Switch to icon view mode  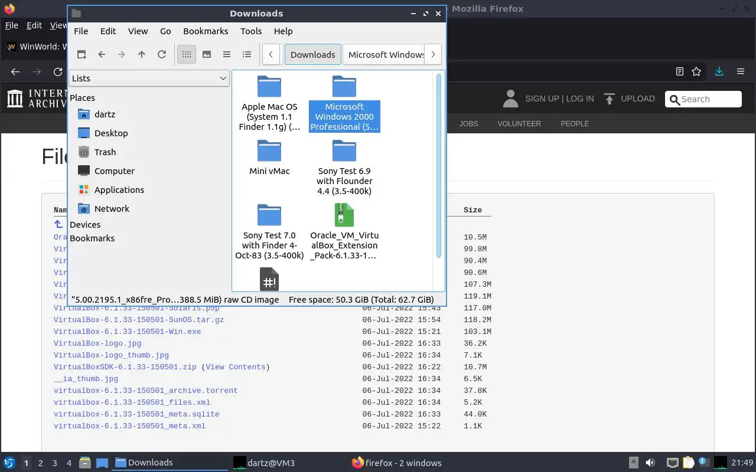click(x=187, y=54)
